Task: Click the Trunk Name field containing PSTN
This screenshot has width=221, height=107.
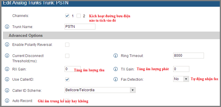Action: click(x=80, y=27)
